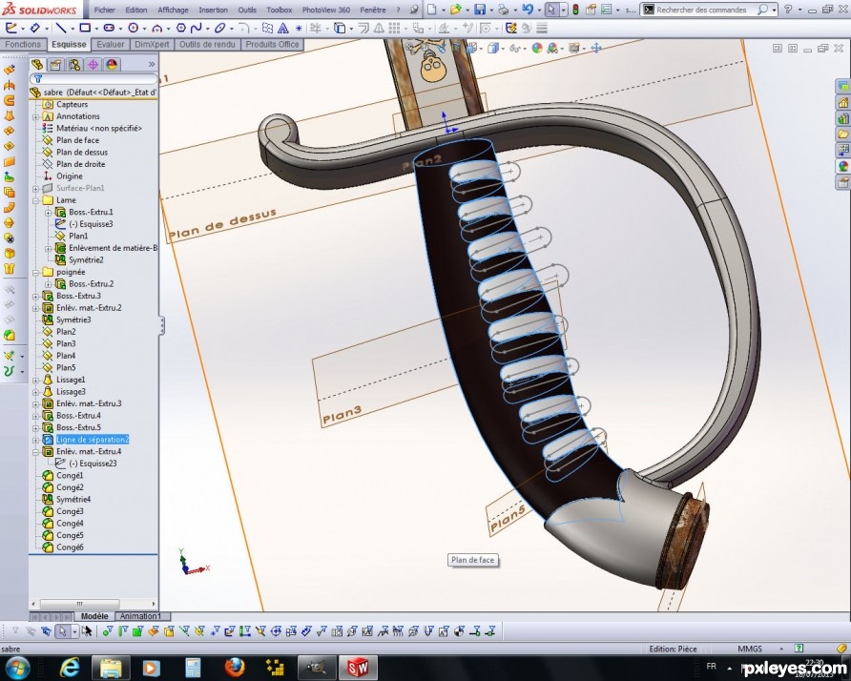Select the Ellipse sketch tool
Image resolution: width=851 pixels, height=681 pixels.
(x=219, y=28)
